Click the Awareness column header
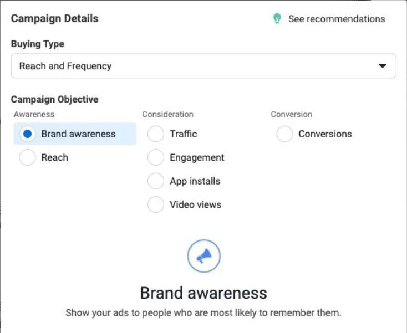This screenshot has height=333, width=407. pos(34,114)
